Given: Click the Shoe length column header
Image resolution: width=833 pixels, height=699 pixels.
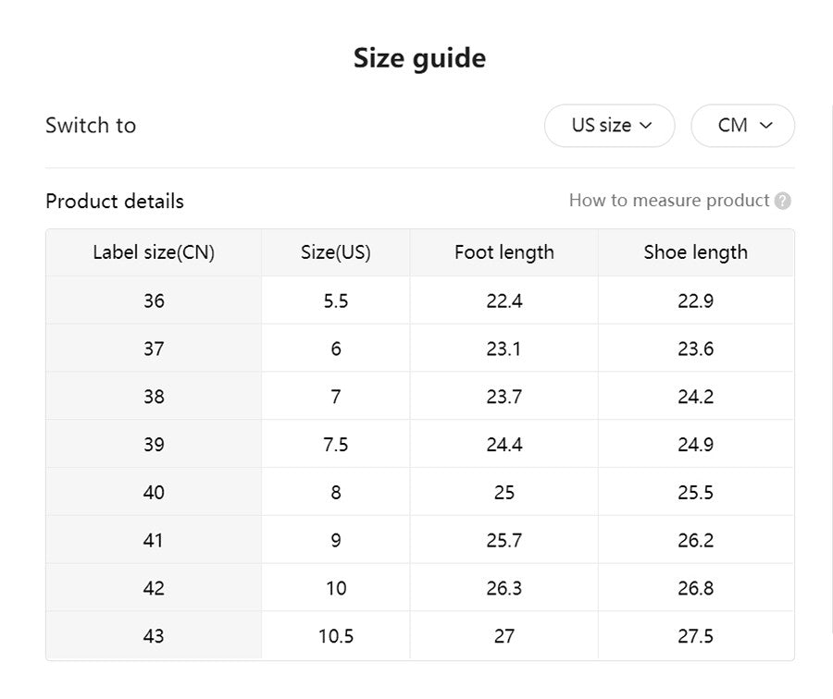Looking at the screenshot, I should [x=696, y=252].
